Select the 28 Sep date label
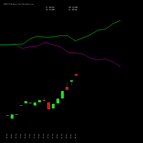143x143 pixels. click(x=62, y=136)
